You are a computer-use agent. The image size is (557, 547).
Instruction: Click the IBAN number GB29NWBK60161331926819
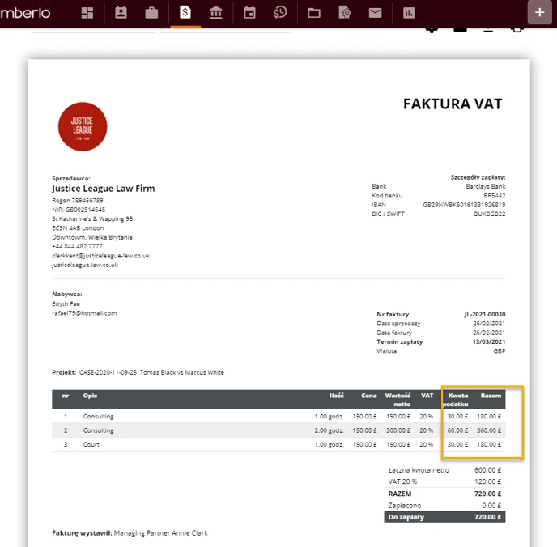(464, 205)
